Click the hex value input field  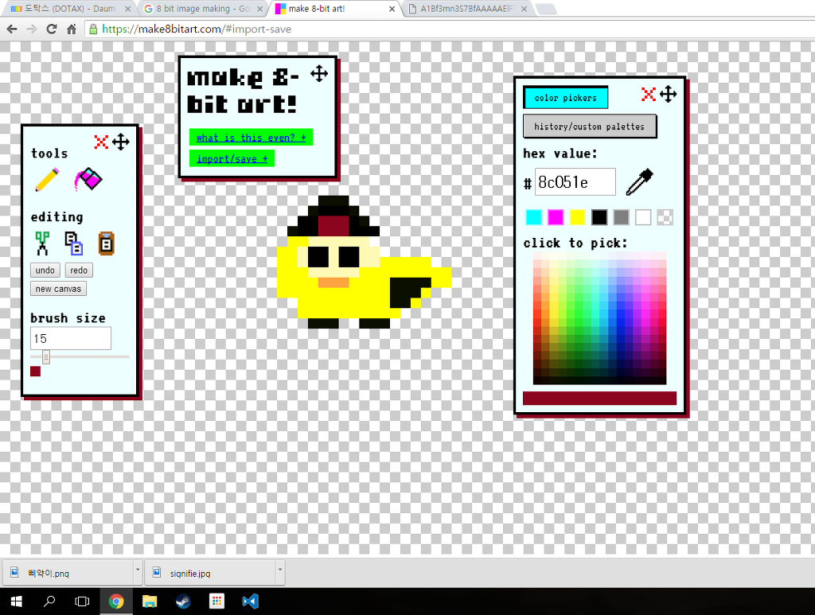tap(575, 182)
